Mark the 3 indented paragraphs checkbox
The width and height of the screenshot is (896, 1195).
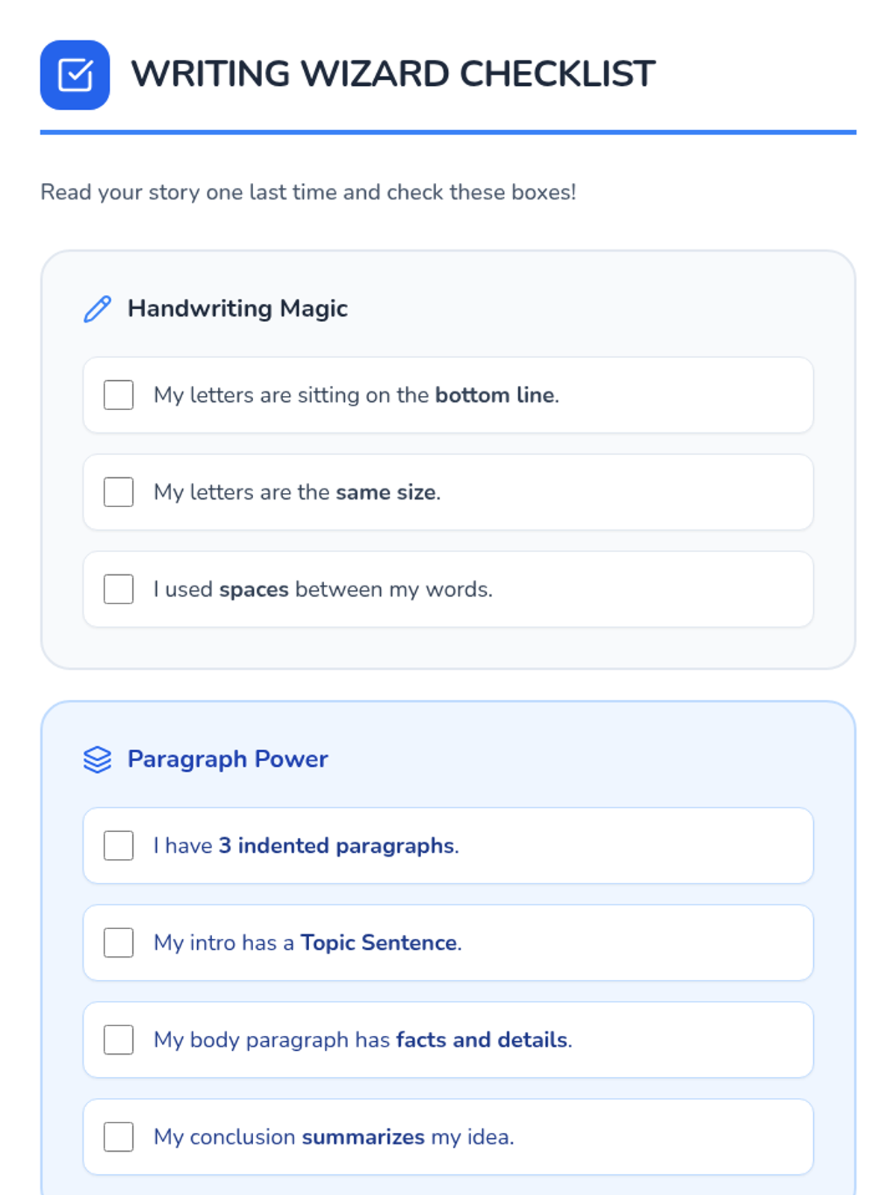119,845
